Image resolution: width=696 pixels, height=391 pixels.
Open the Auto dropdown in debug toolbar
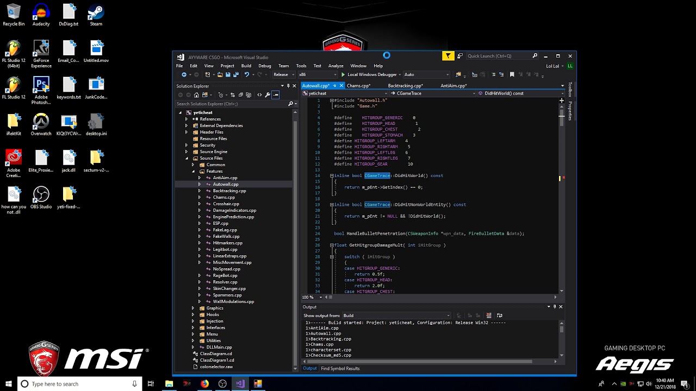click(427, 74)
